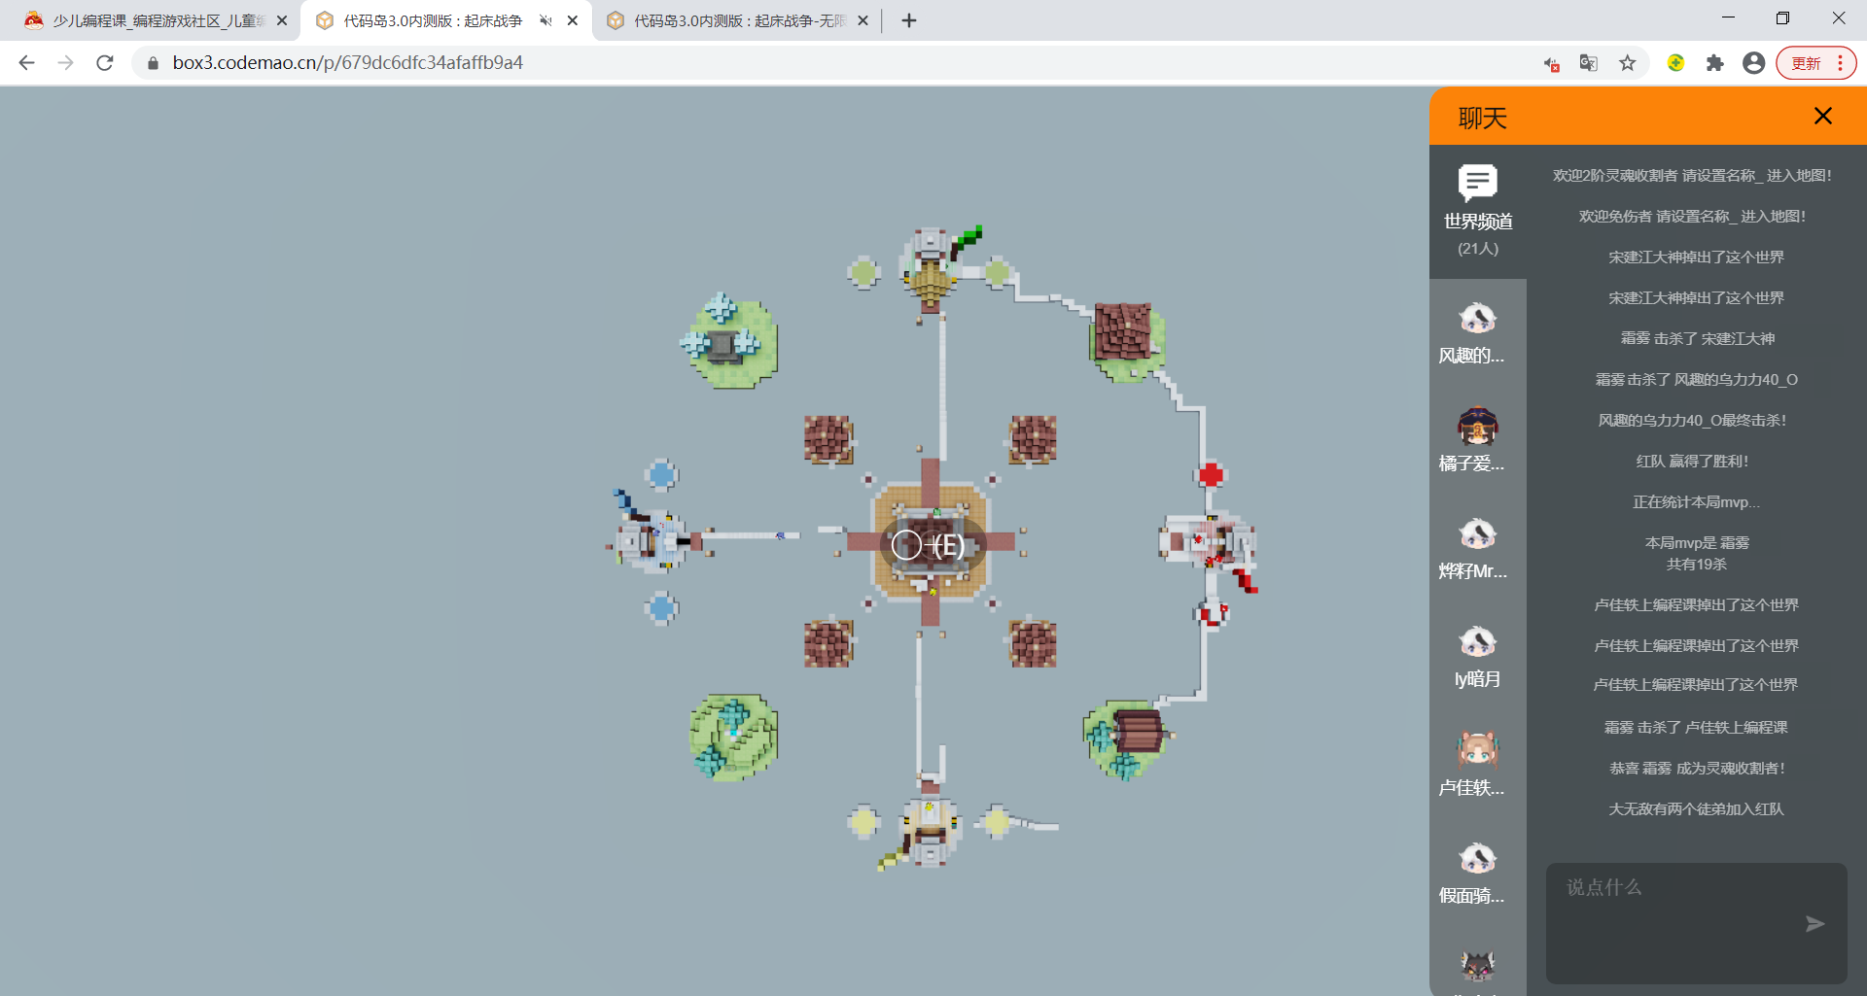Click the message 风趣的乌力力40_O最终击杀!
Image resolution: width=1867 pixels, height=996 pixels.
(1692, 421)
